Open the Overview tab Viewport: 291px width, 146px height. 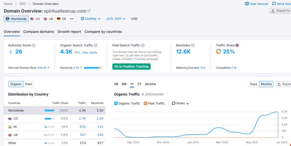[x=12, y=32]
